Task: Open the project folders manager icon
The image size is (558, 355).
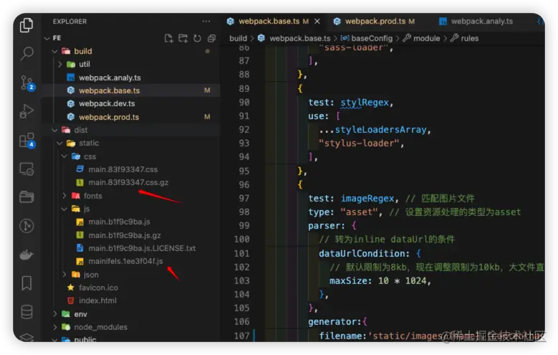Action: coord(27,197)
